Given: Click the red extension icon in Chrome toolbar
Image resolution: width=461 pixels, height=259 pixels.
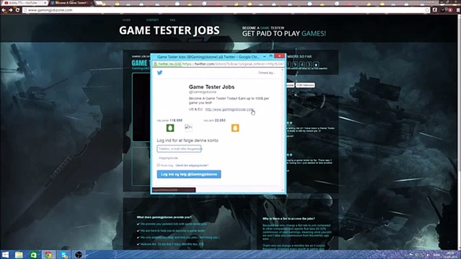Looking at the screenshot, I should (450, 10).
